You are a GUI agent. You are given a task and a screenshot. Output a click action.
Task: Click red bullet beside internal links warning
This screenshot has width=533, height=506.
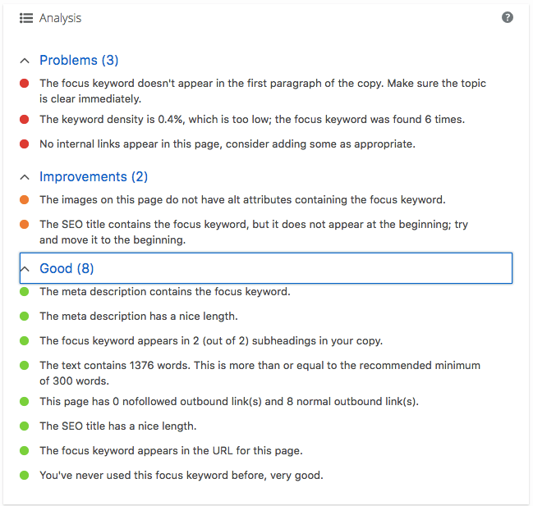[x=24, y=144]
